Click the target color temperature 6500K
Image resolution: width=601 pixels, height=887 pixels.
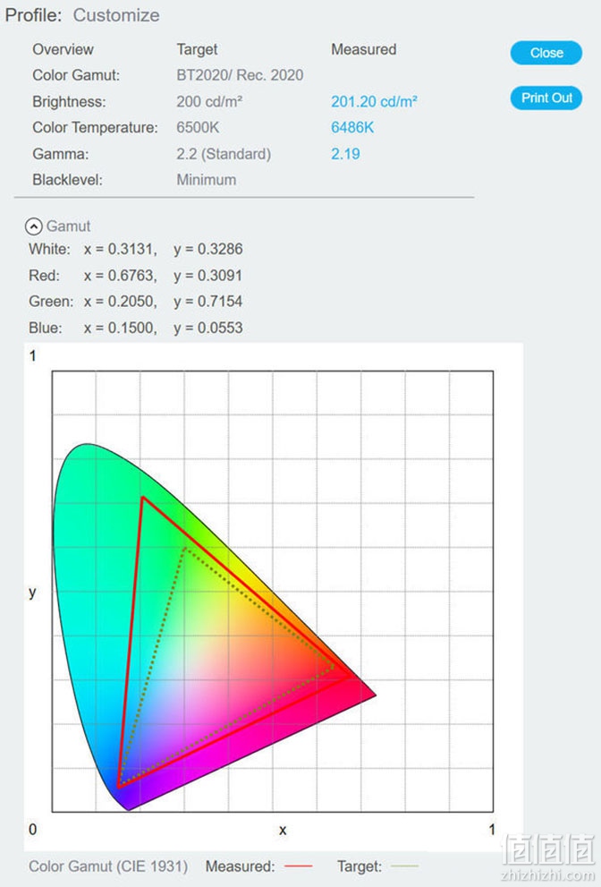tap(198, 128)
